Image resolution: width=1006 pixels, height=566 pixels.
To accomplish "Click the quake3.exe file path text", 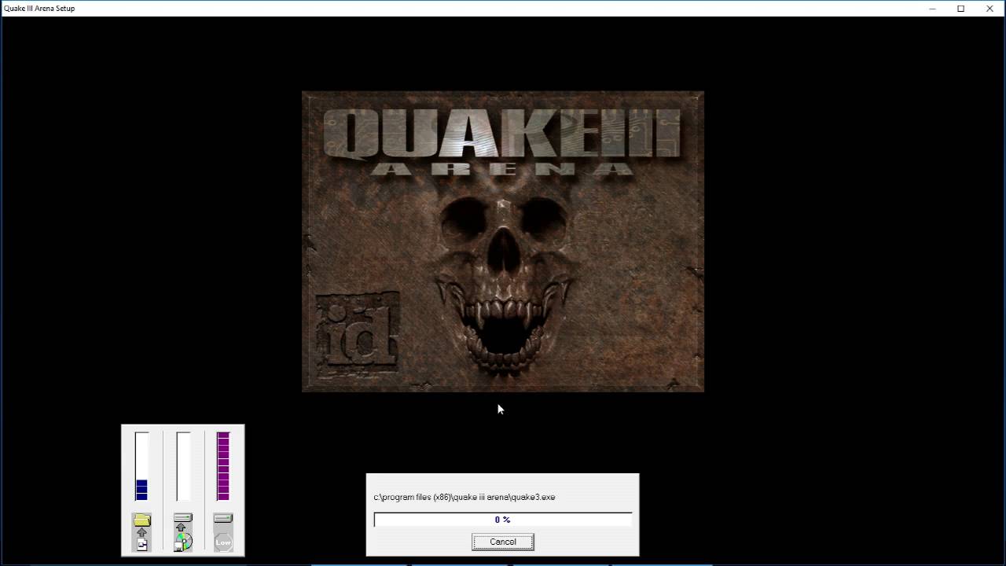I will [464, 497].
